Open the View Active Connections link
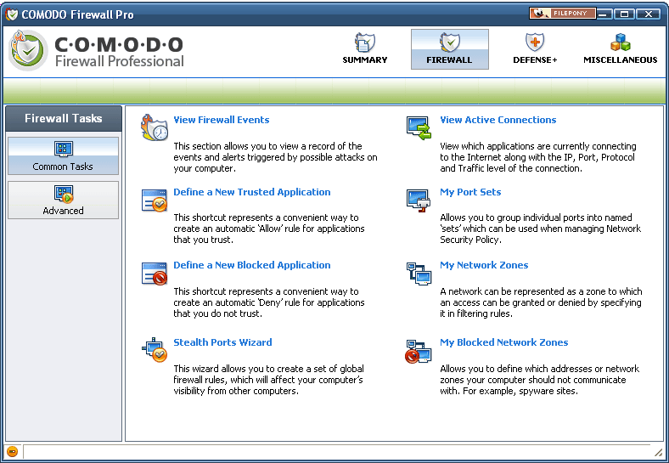 pyautogui.click(x=498, y=120)
